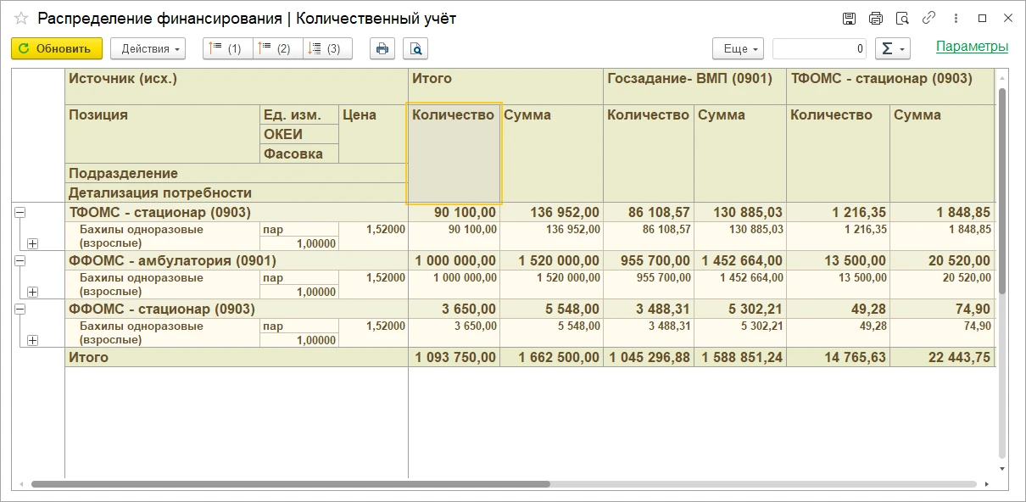The height and width of the screenshot is (502, 1026).
Task: Click the printer icon in the title bar
Action: click(x=876, y=19)
